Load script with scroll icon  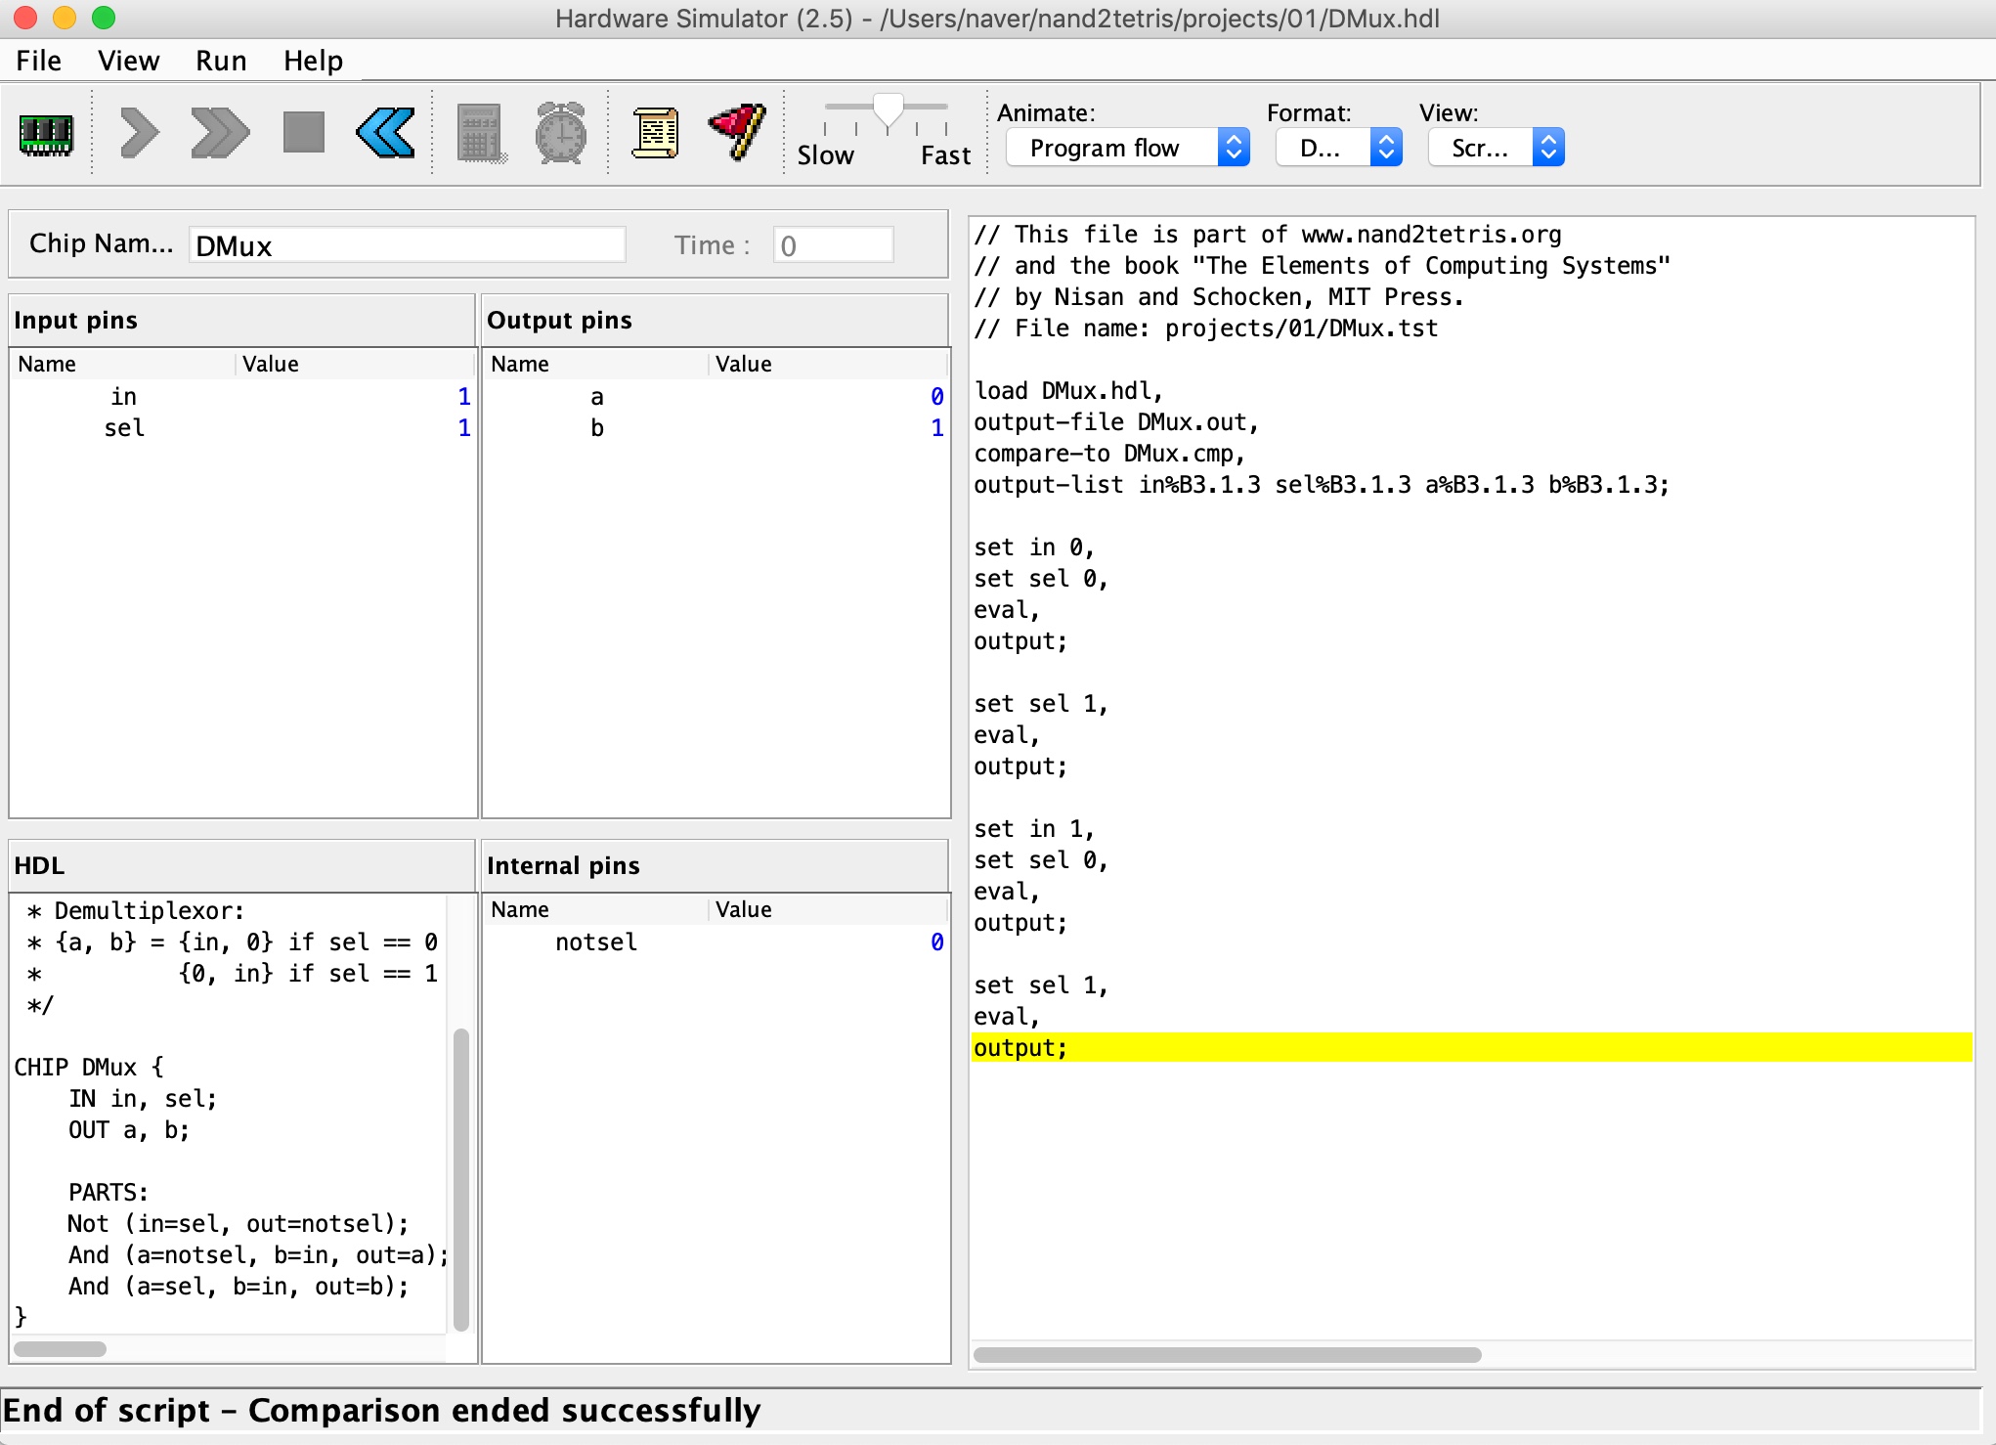pos(655,133)
